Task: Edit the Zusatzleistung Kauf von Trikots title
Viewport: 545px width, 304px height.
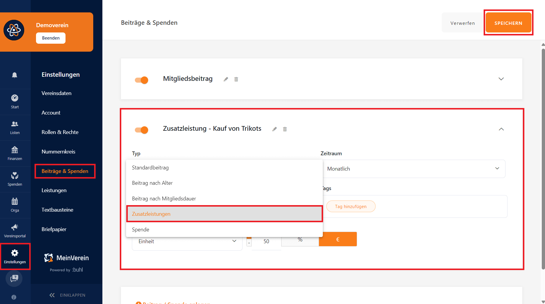Action: [274, 129]
